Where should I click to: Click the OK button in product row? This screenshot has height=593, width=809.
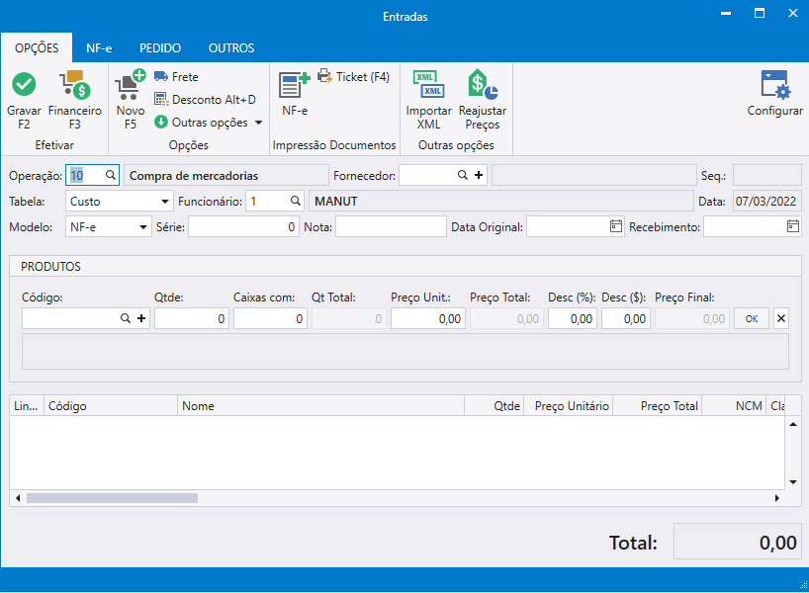[x=752, y=318]
